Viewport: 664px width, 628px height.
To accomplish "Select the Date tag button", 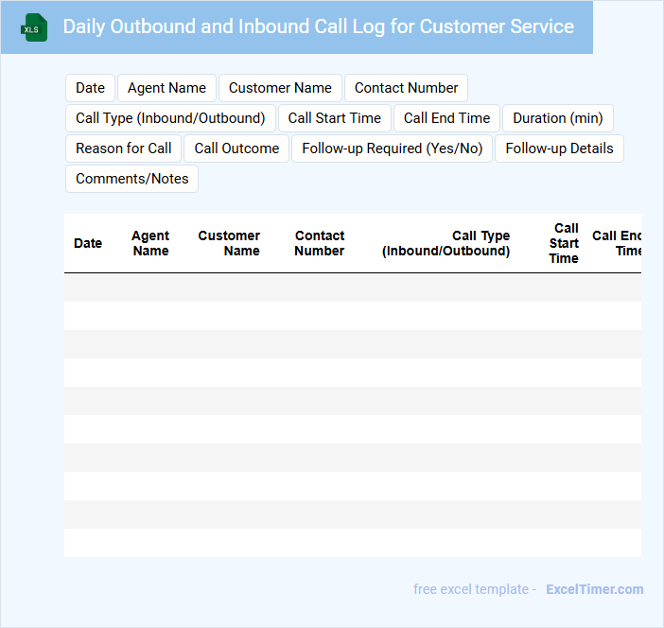I will 91,88.
